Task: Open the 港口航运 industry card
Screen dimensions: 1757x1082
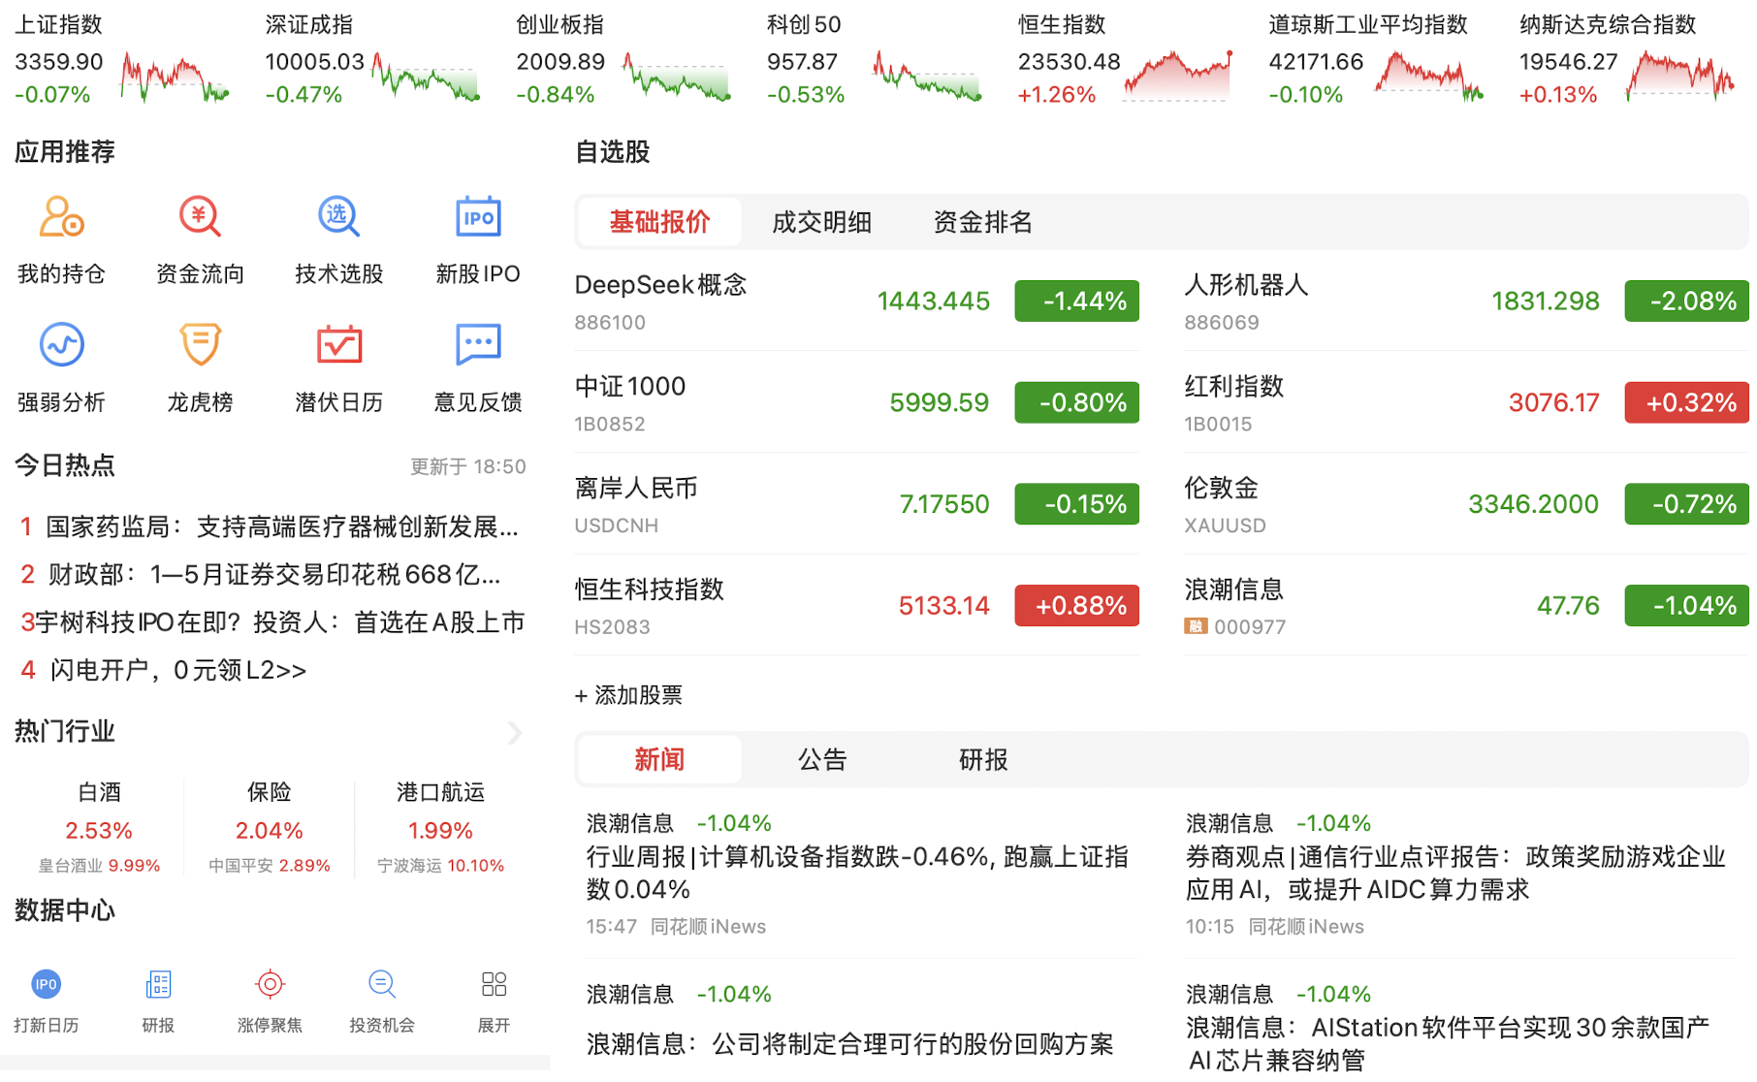Action: tap(440, 828)
